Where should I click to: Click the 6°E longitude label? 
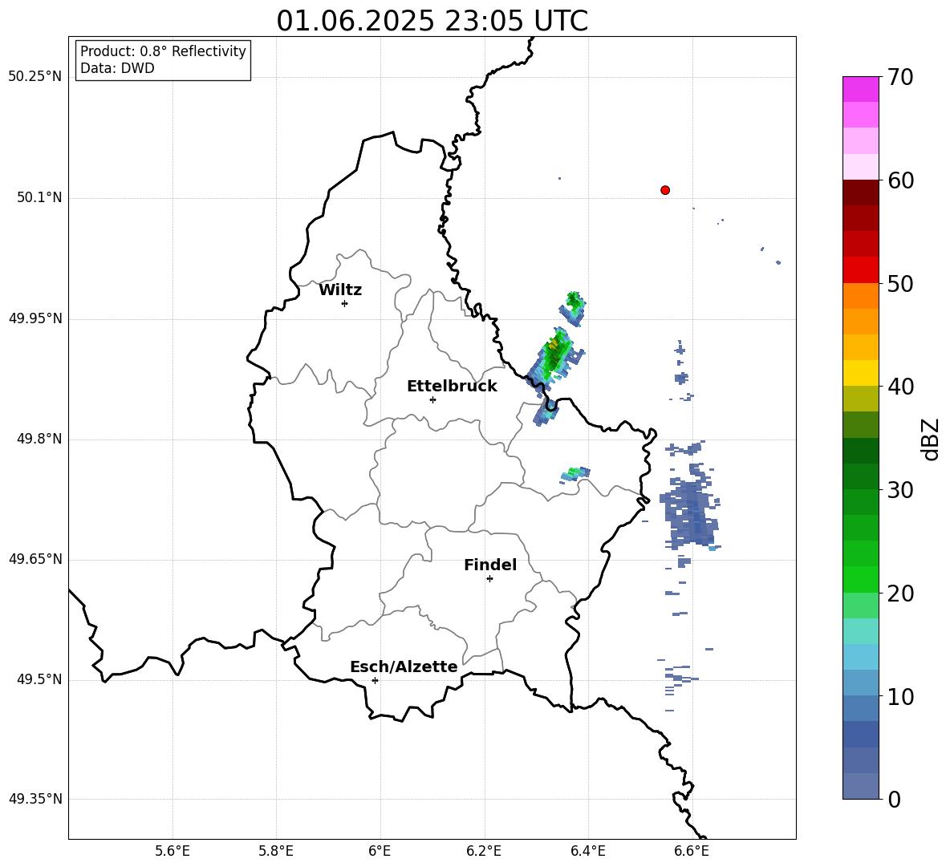(380, 851)
